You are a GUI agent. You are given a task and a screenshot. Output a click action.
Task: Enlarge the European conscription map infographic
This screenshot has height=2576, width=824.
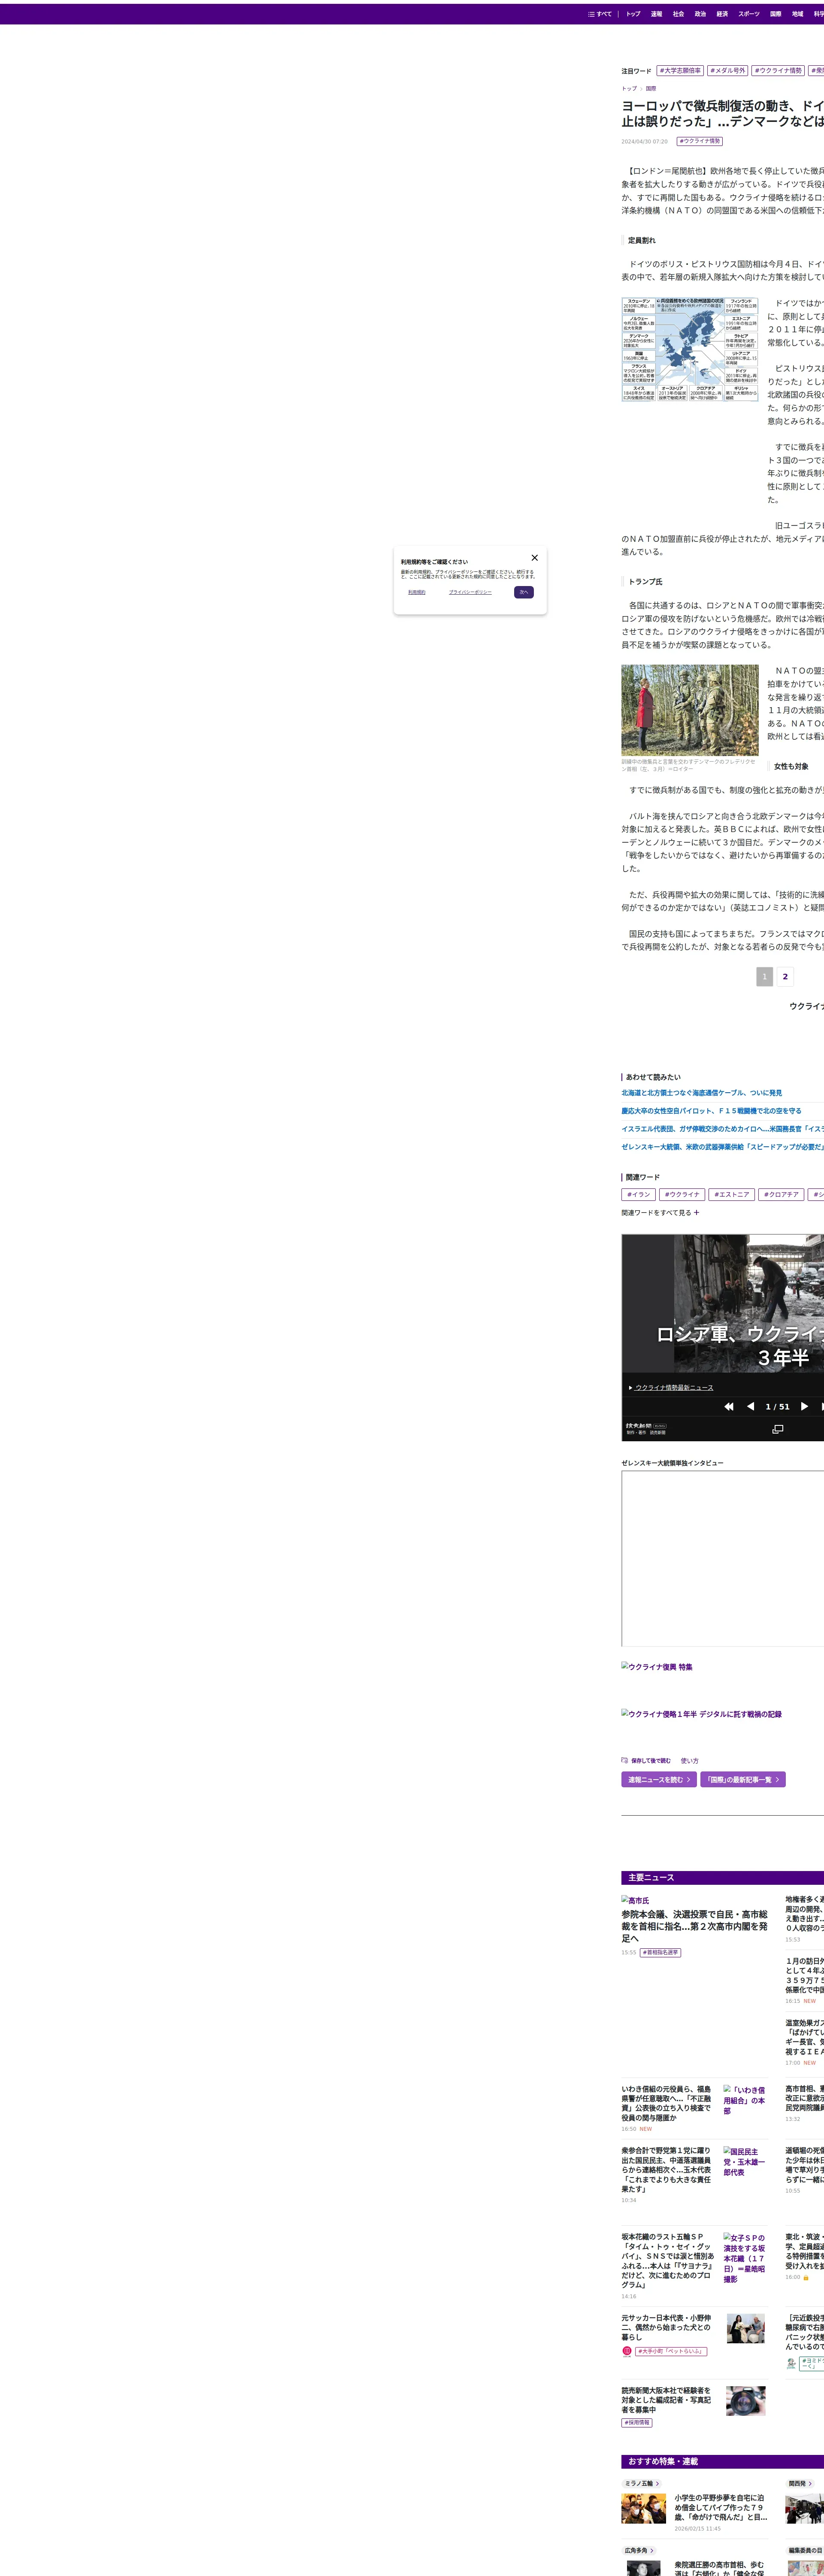click(x=690, y=349)
